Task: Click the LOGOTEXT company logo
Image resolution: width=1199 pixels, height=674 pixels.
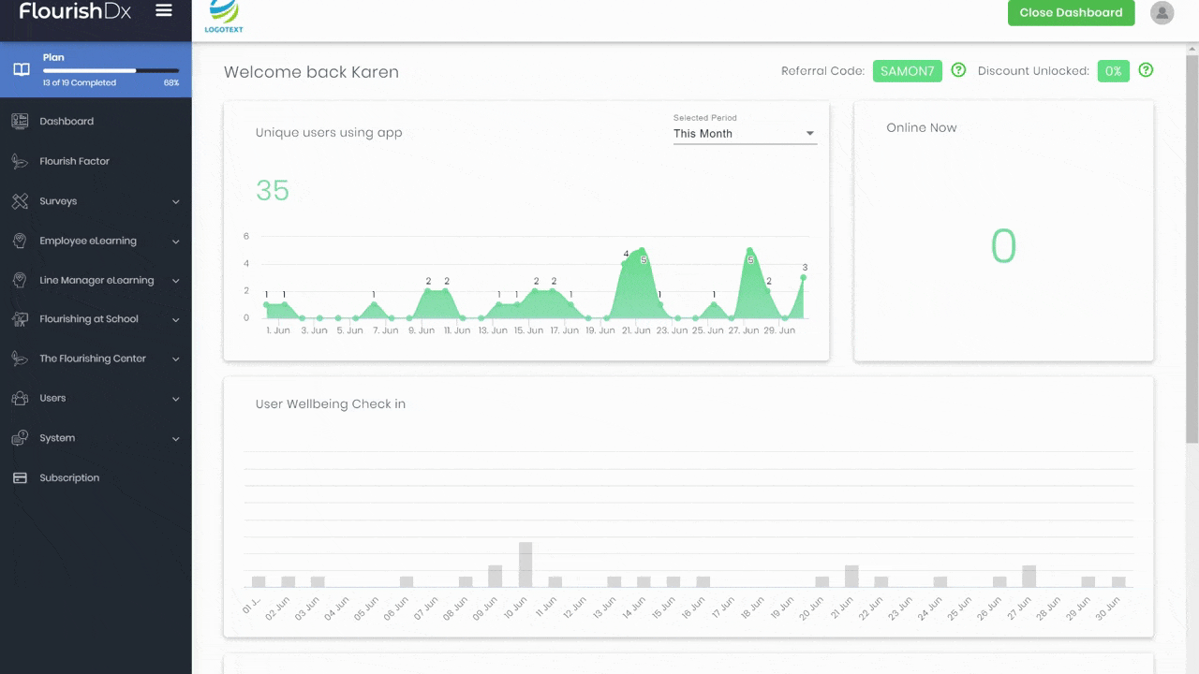Action: click(224, 17)
